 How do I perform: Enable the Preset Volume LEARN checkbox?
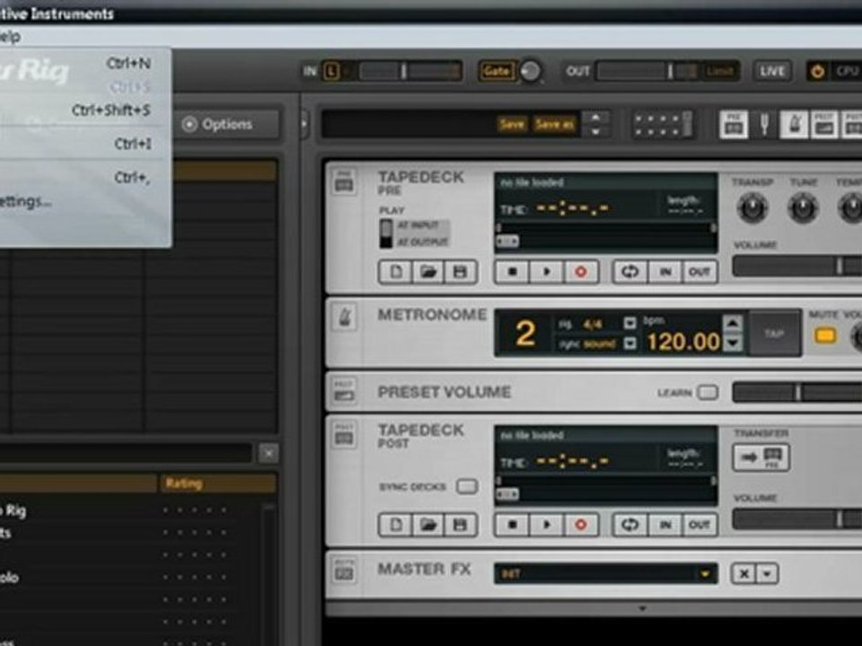click(x=708, y=392)
